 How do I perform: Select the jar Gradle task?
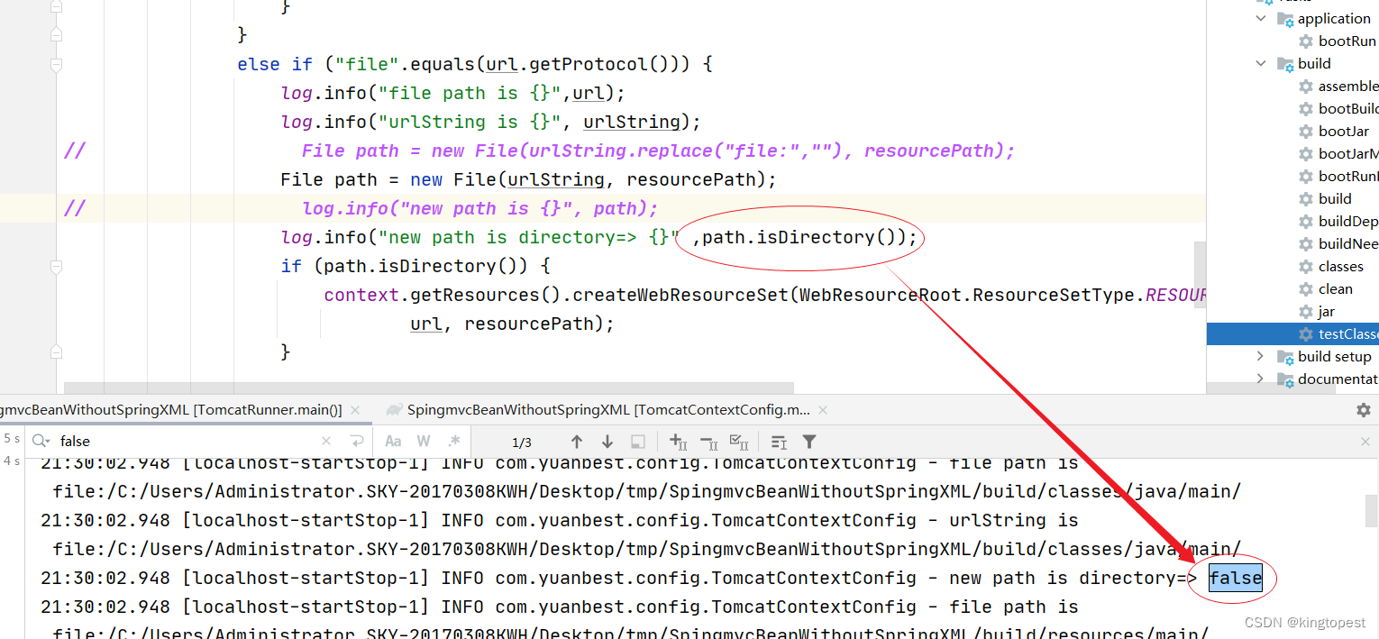(x=1326, y=311)
